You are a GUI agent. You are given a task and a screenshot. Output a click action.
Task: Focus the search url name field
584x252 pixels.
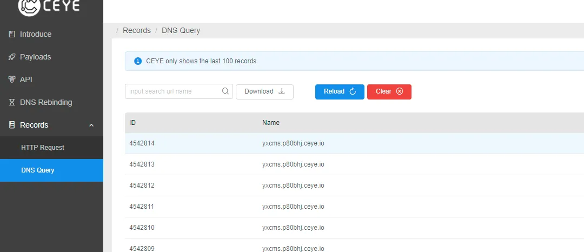coord(173,91)
